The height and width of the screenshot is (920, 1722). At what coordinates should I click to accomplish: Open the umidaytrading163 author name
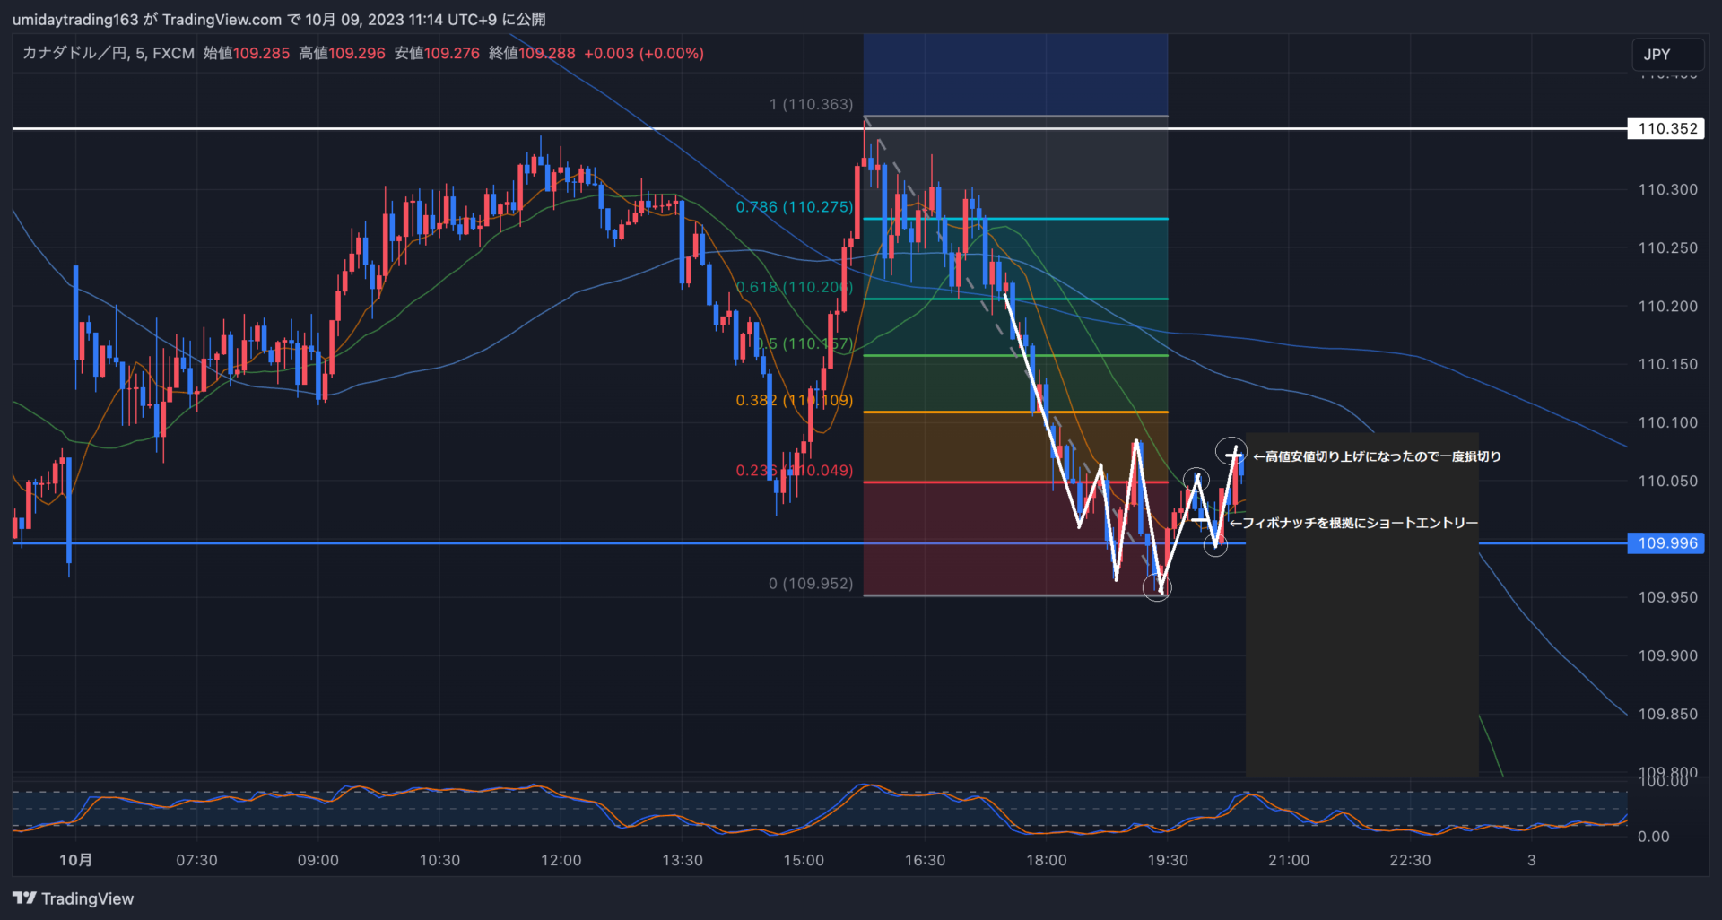[75, 19]
